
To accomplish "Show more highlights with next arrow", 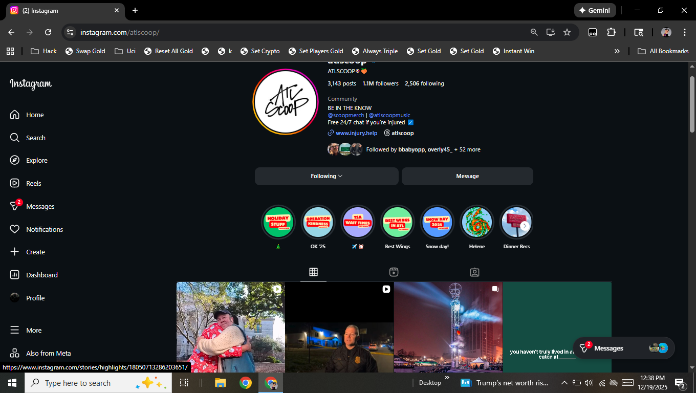I will (x=524, y=226).
